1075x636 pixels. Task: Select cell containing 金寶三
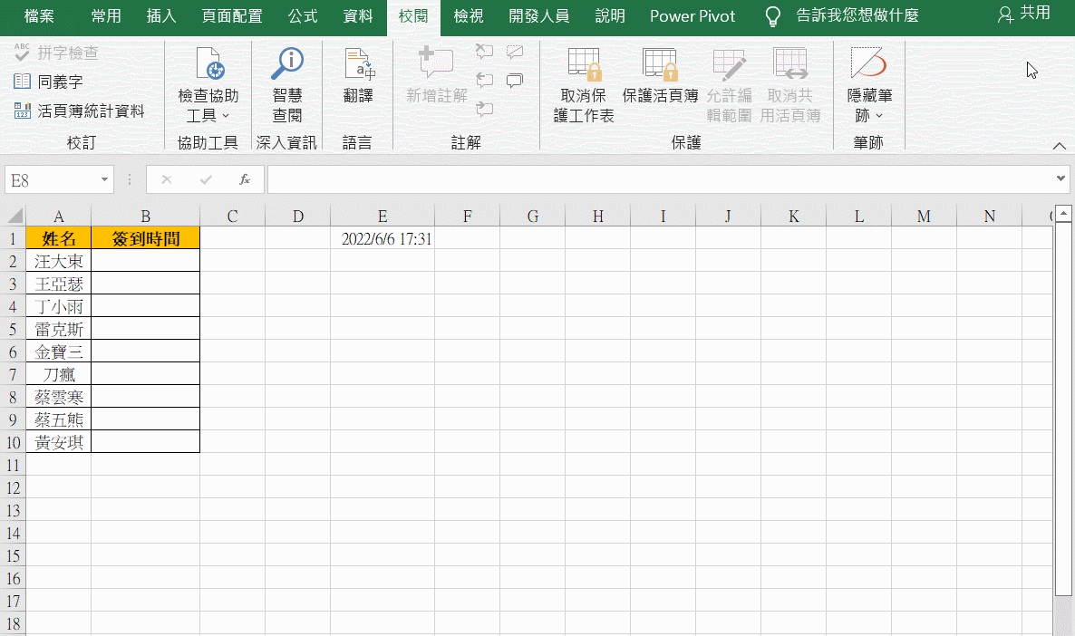(x=58, y=351)
